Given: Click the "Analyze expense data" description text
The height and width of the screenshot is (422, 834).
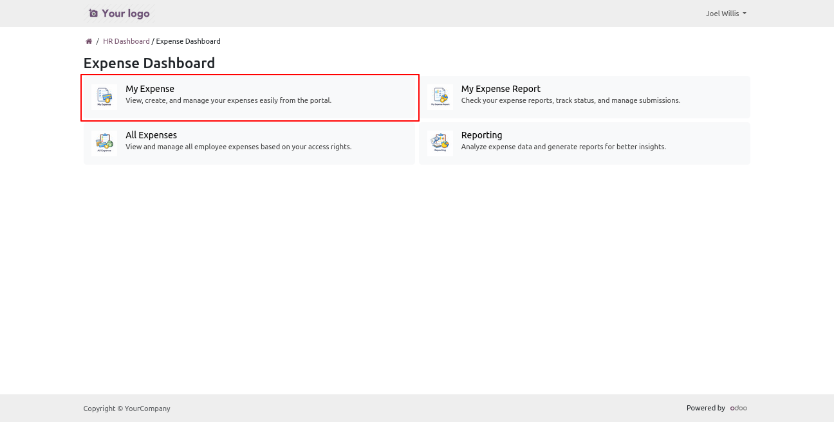Looking at the screenshot, I should 563,147.
